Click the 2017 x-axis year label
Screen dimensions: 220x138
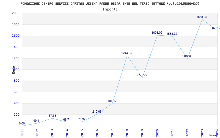pos(112,133)
